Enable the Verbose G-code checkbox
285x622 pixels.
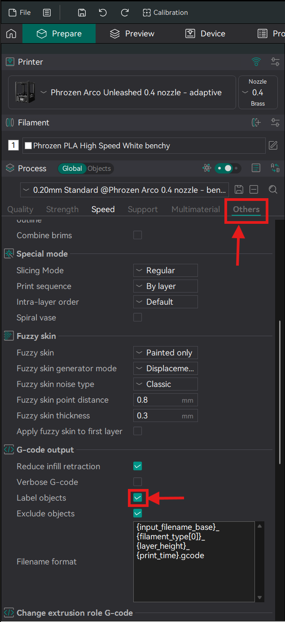[x=138, y=482]
